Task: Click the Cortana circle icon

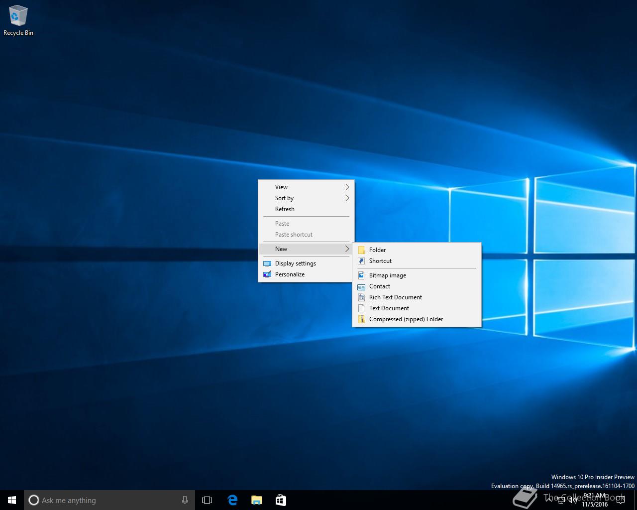Action: (x=34, y=500)
